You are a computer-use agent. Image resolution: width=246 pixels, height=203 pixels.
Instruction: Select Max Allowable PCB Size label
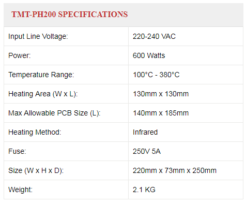point(54,113)
